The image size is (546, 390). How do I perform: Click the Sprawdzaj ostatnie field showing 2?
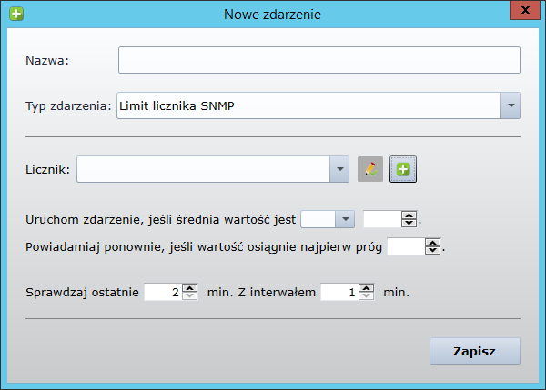click(163, 292)
